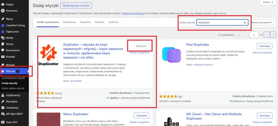Click the Yoast SEO icon
Screen dimensions: 278x126
tap(3, 122)
